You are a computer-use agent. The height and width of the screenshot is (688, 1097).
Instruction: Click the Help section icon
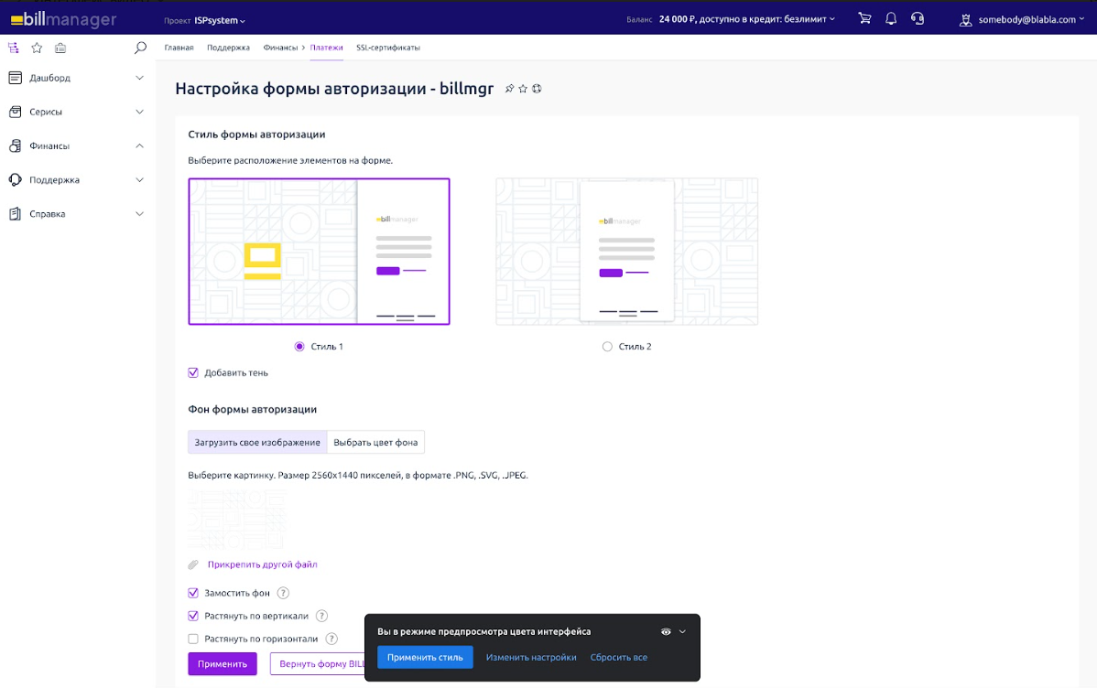(x=16, y=214)
